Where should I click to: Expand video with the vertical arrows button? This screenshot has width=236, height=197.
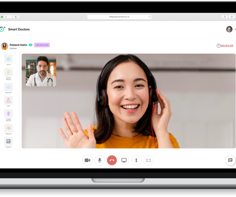[x=136, y=160]
